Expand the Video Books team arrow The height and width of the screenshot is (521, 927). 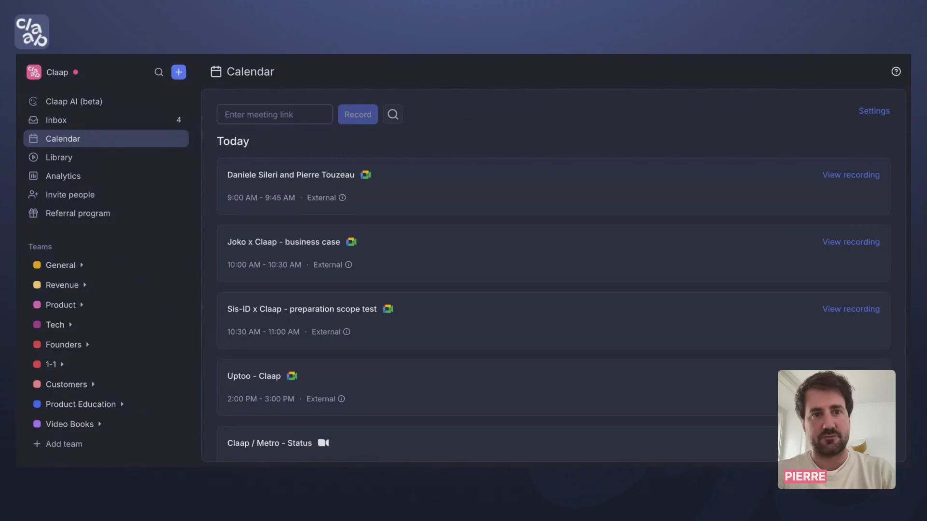[x=99, y=424]
